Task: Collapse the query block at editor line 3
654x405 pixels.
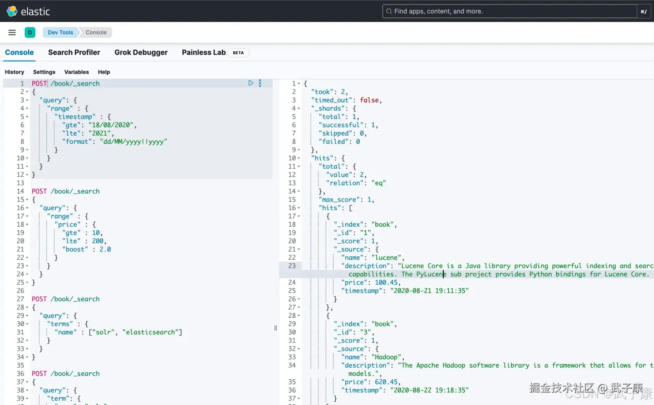Action: click(x=27, y=100)
